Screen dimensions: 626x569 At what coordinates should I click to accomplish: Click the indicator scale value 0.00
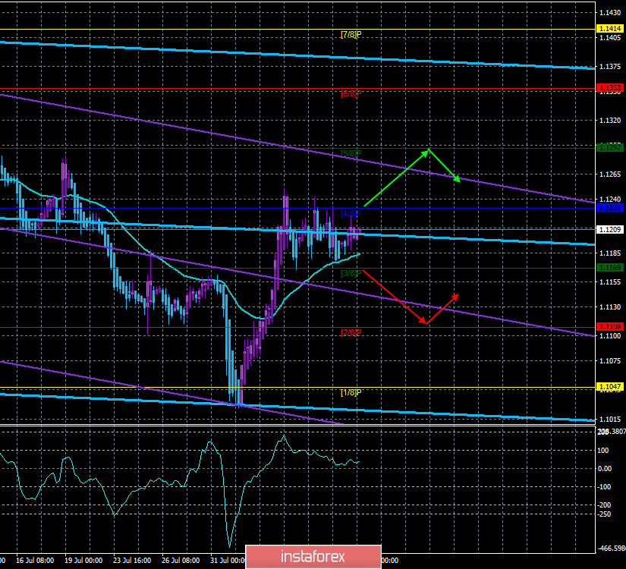[605, 469]
